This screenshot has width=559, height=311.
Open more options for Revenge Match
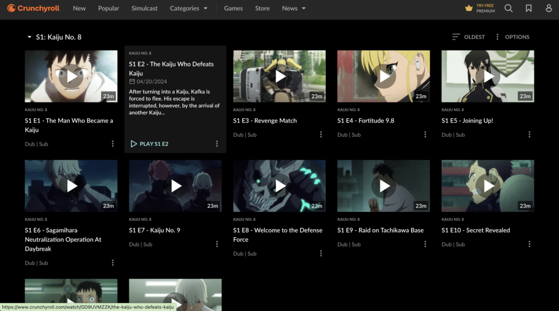[x=321, y=135]
